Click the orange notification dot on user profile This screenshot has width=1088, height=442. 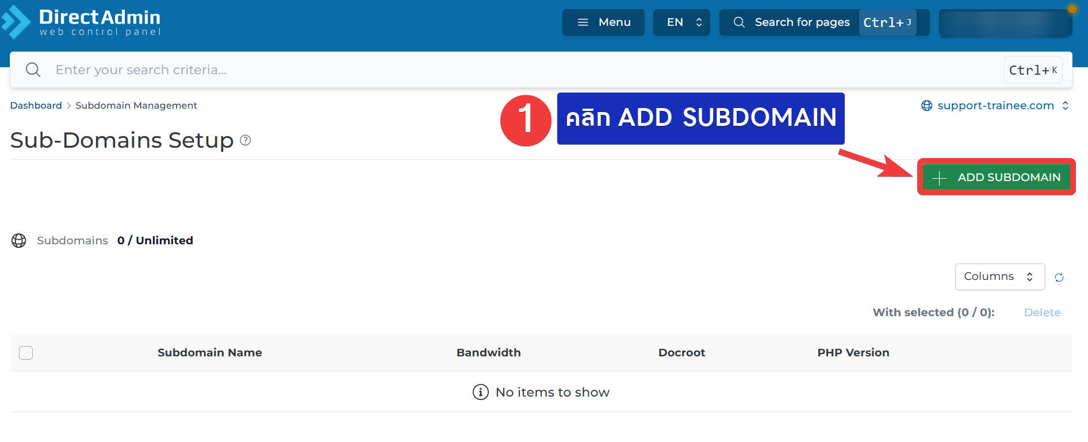point(1072,9)
